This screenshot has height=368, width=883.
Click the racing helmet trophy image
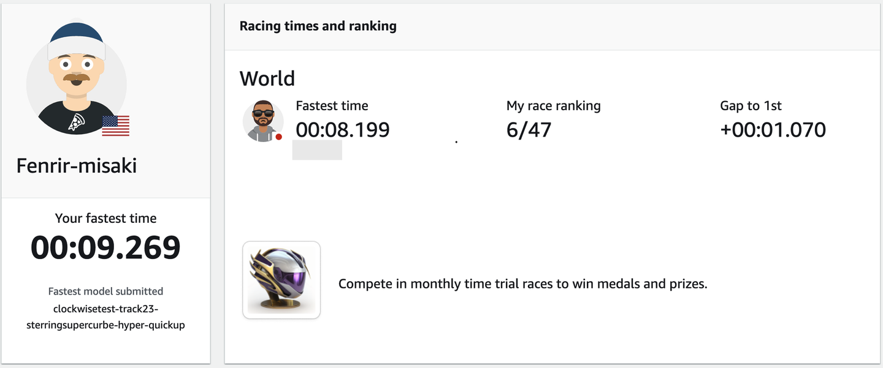tap(281, 280)
